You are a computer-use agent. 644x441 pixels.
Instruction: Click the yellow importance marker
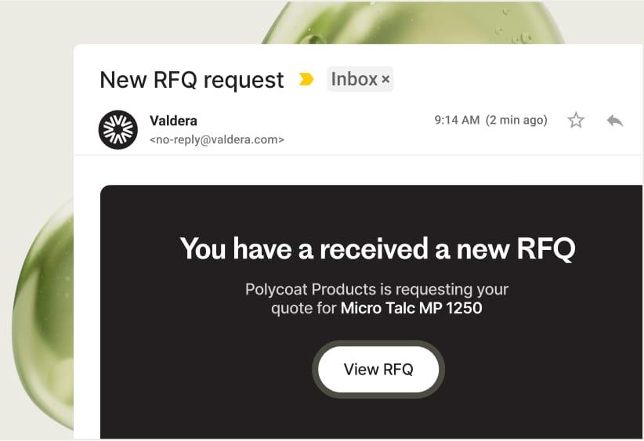coord(306,79)
